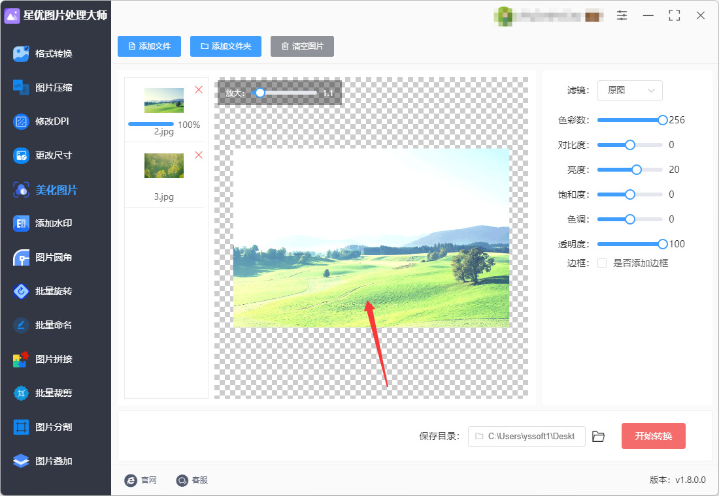This screenshot has width=719, height=496.
Task: Open the 图片分割 image split icon
Action: coord(21,427)
